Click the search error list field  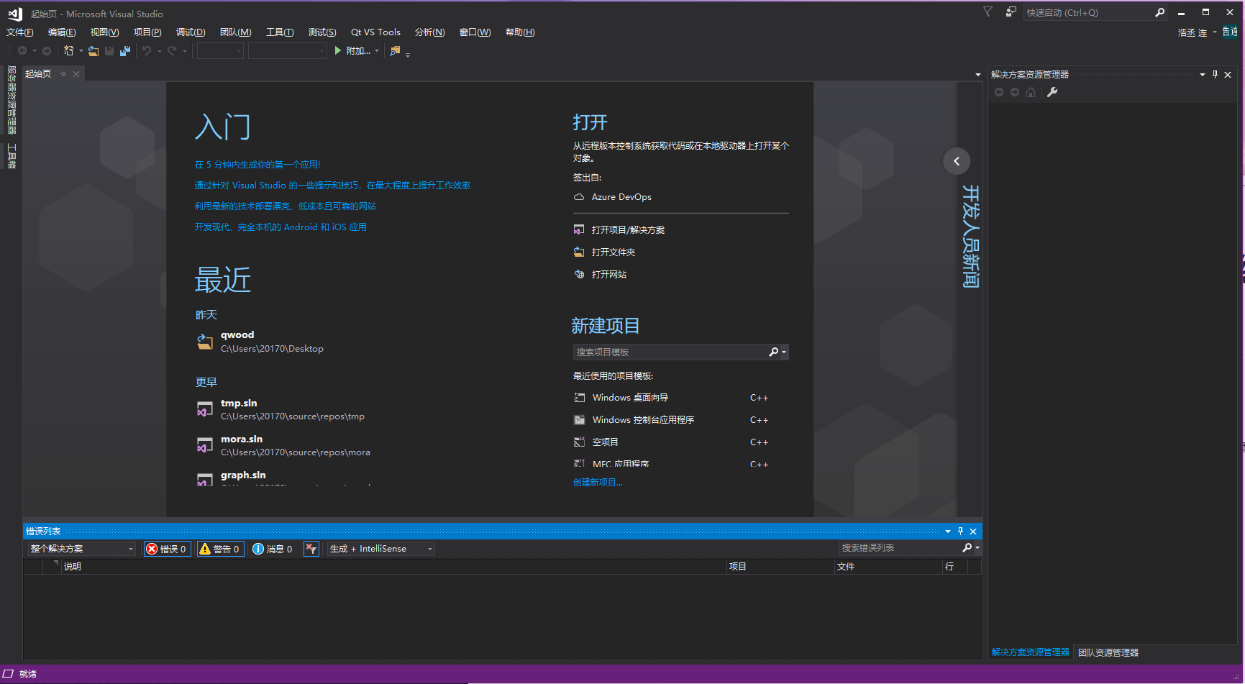(x=899, y=548)
